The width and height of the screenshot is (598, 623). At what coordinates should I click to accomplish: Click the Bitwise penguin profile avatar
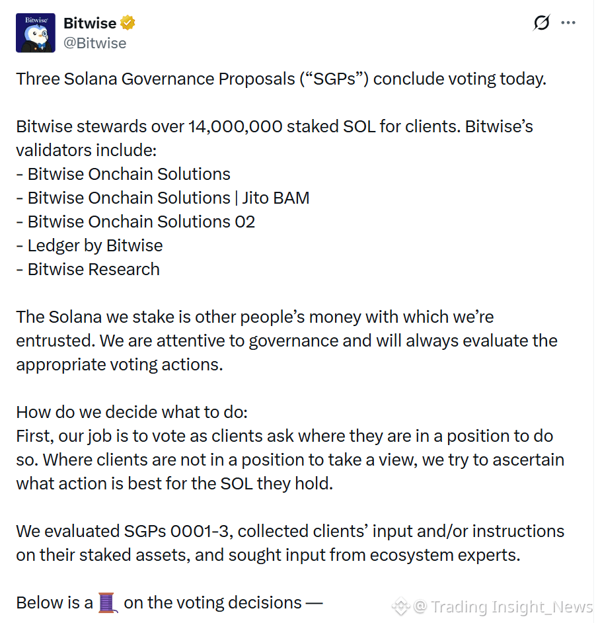point(35,32)
